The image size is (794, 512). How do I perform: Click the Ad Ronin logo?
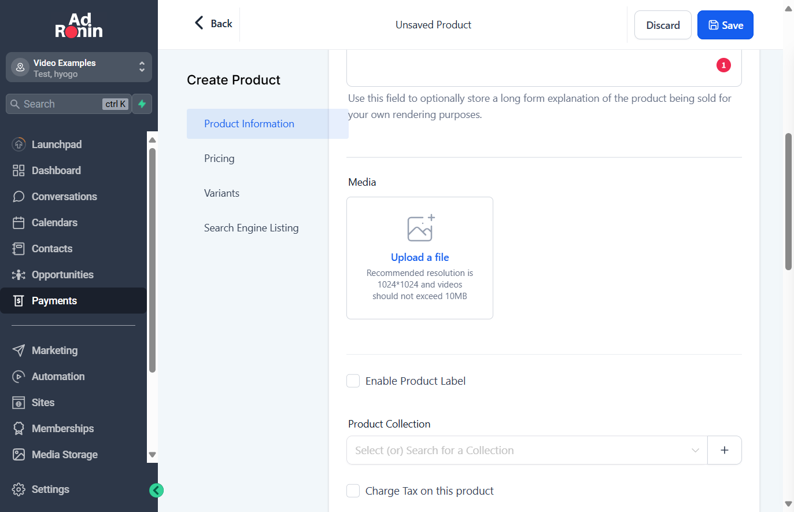[x=79, y=25]
